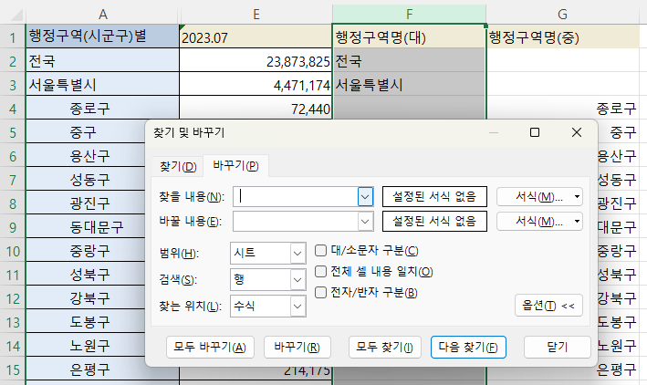Click cell 성동구 in column A
The image size is (647, 385).
[x=86, y=180]
